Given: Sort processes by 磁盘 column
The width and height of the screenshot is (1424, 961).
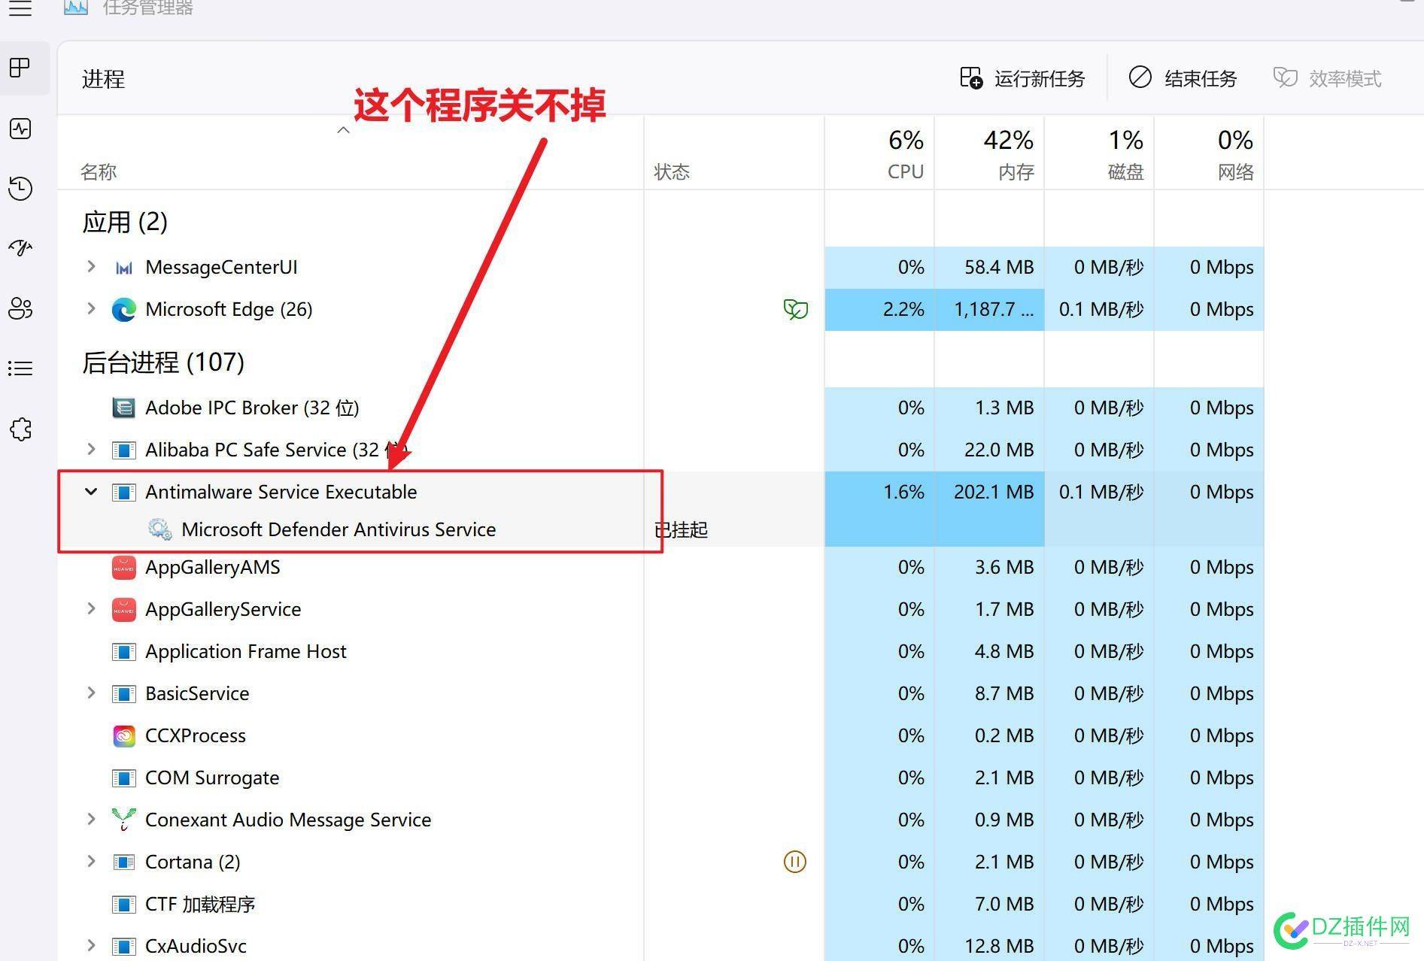Looking at the screenshot, I should [x=1099, y=153].
